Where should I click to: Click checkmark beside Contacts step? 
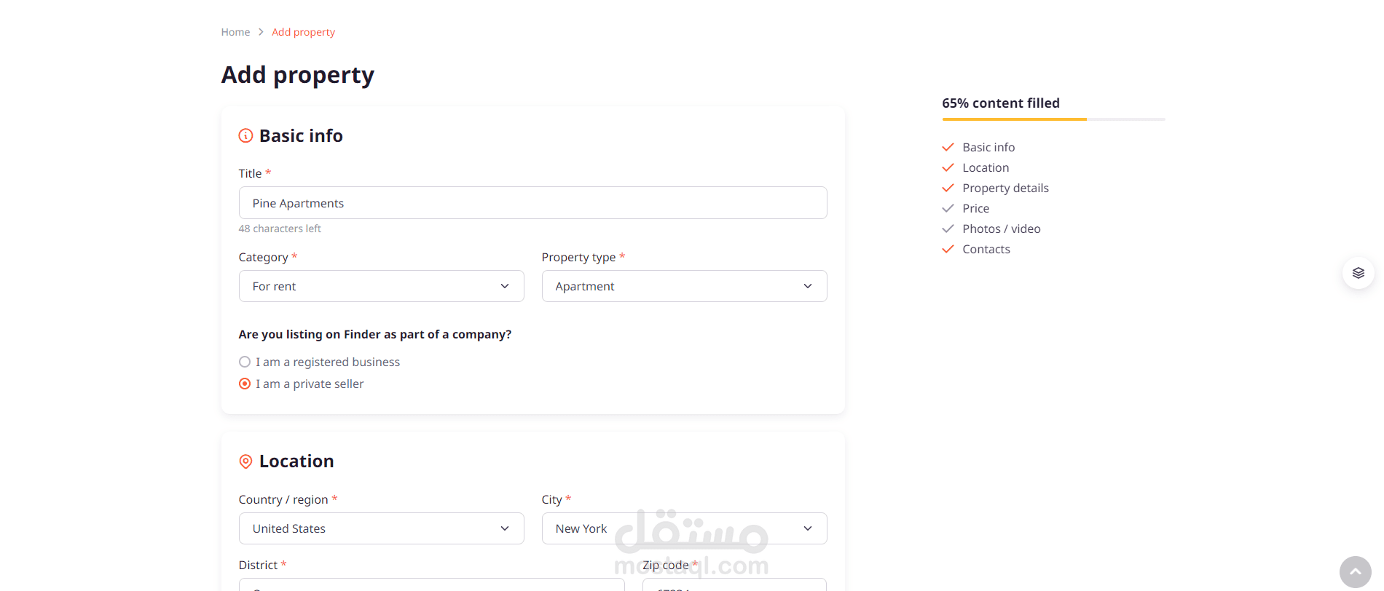point(948,249)
